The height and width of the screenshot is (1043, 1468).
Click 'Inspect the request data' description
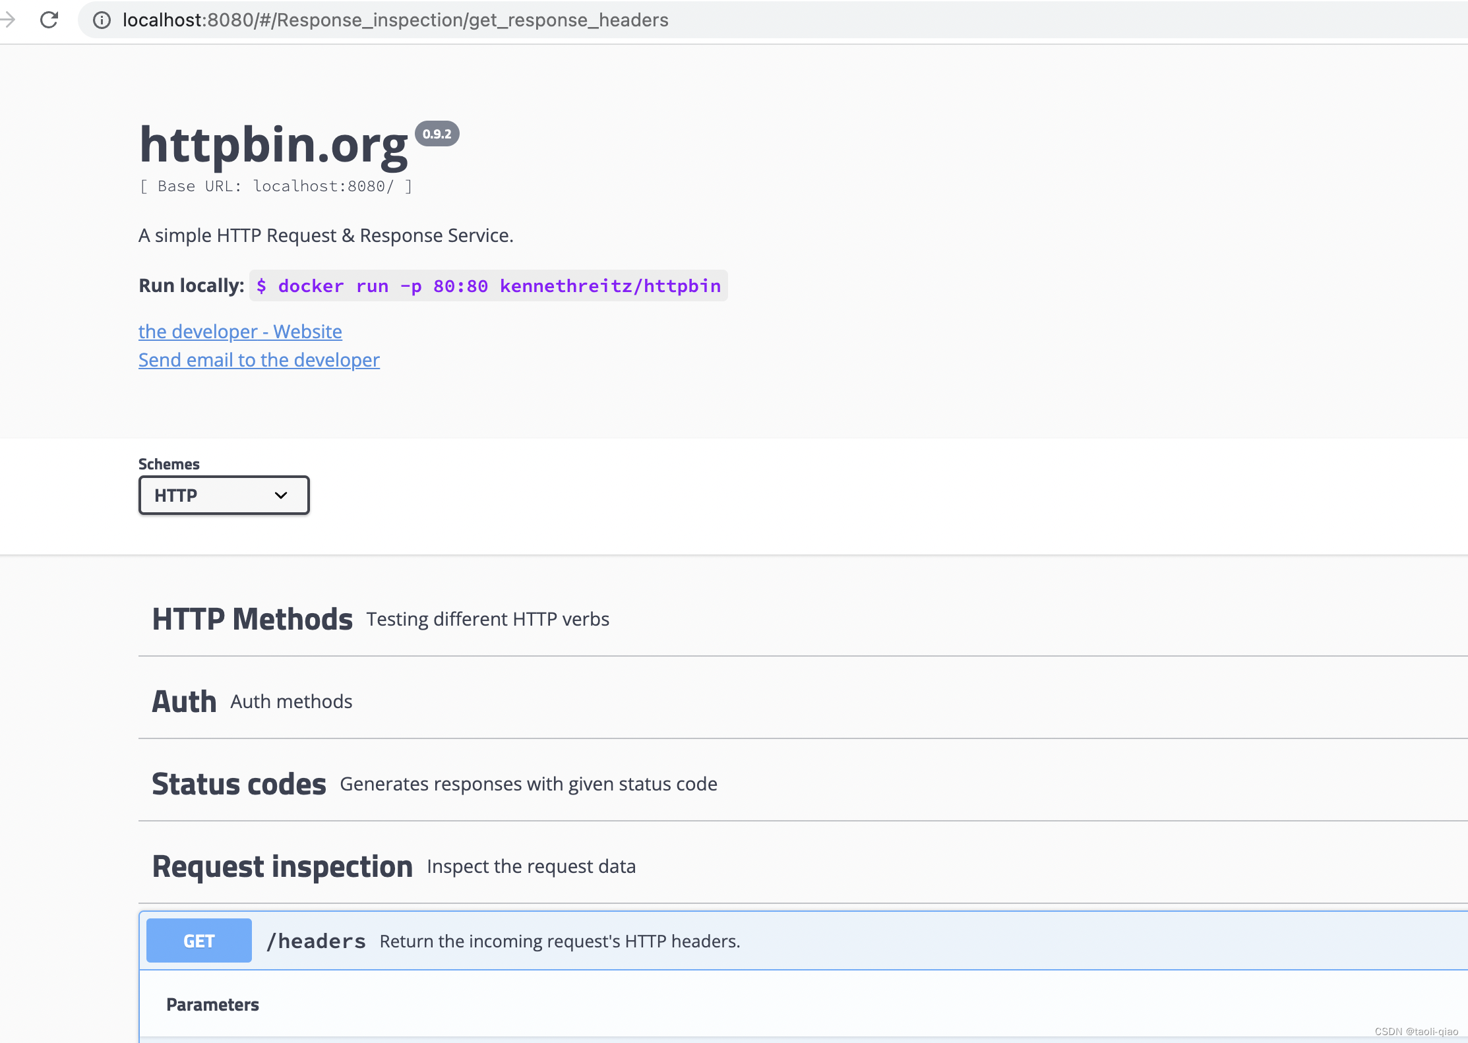coord(532,866)
